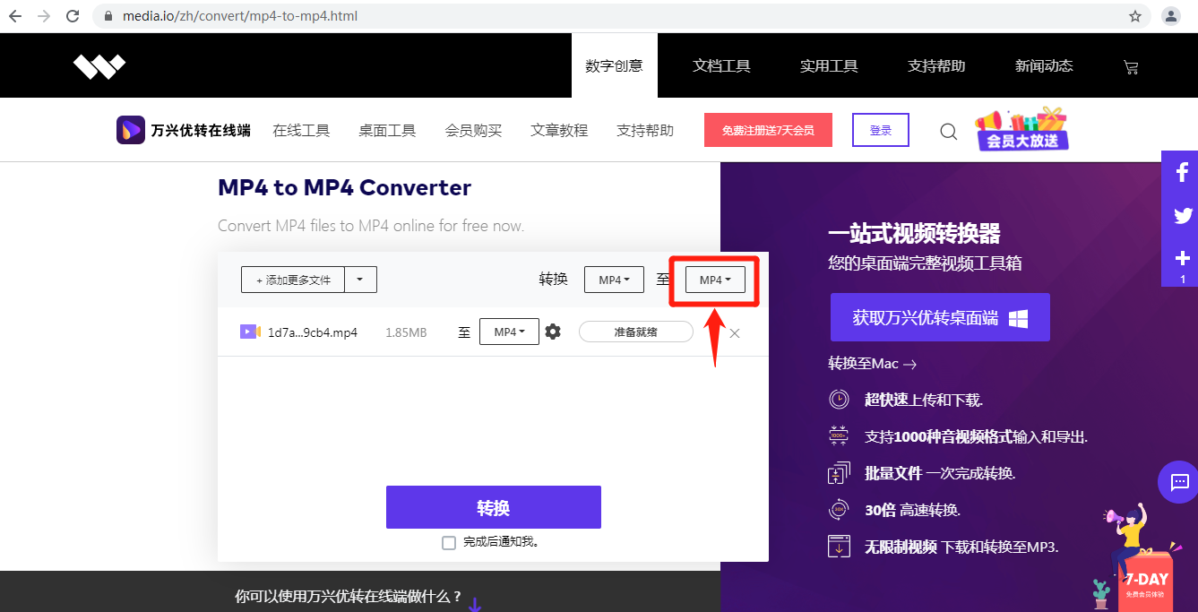Image resolution: width=1198 pixels, height=612 pixels.
Task: Open the file row's 至 MP4 dropdown
Action: (x=508, y=331)
